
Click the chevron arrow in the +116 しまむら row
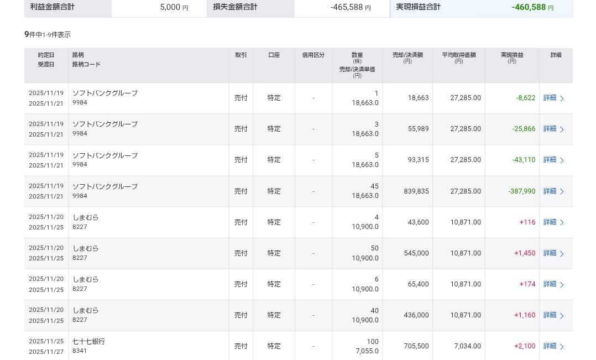562,222
